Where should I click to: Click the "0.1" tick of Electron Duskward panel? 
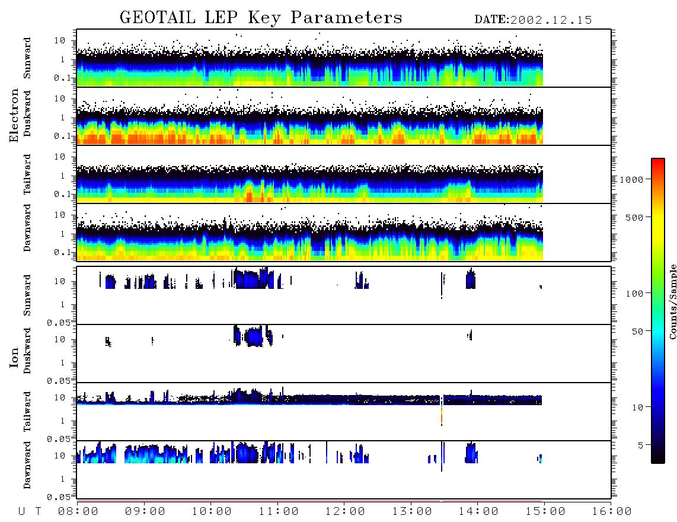coord(62,136)
